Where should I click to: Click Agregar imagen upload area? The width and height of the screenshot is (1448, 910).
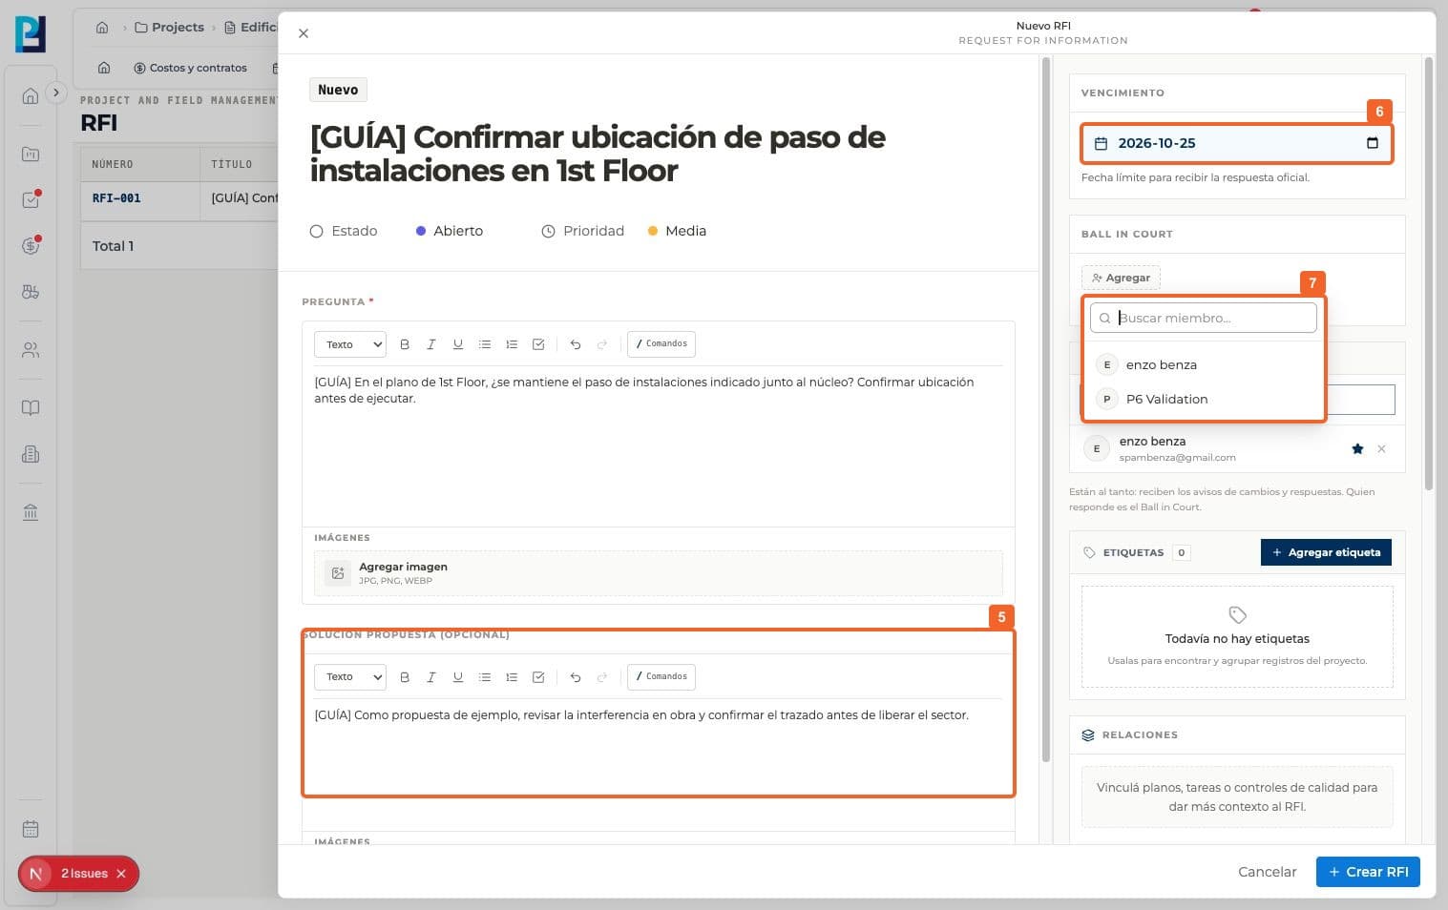point(659,573)
